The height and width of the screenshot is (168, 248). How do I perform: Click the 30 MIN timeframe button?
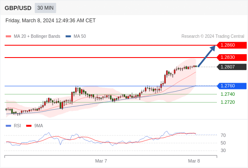click(45, 8)
